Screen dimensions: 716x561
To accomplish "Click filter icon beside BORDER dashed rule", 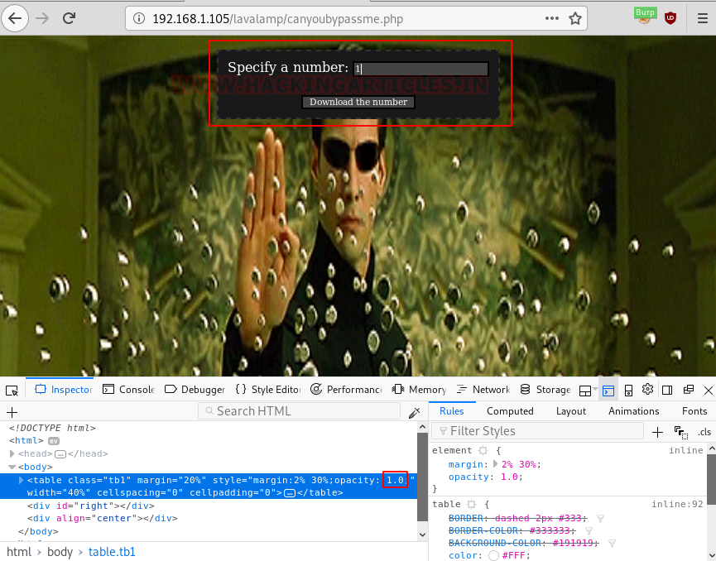I will pyautogui.click(x=600, y=519).
